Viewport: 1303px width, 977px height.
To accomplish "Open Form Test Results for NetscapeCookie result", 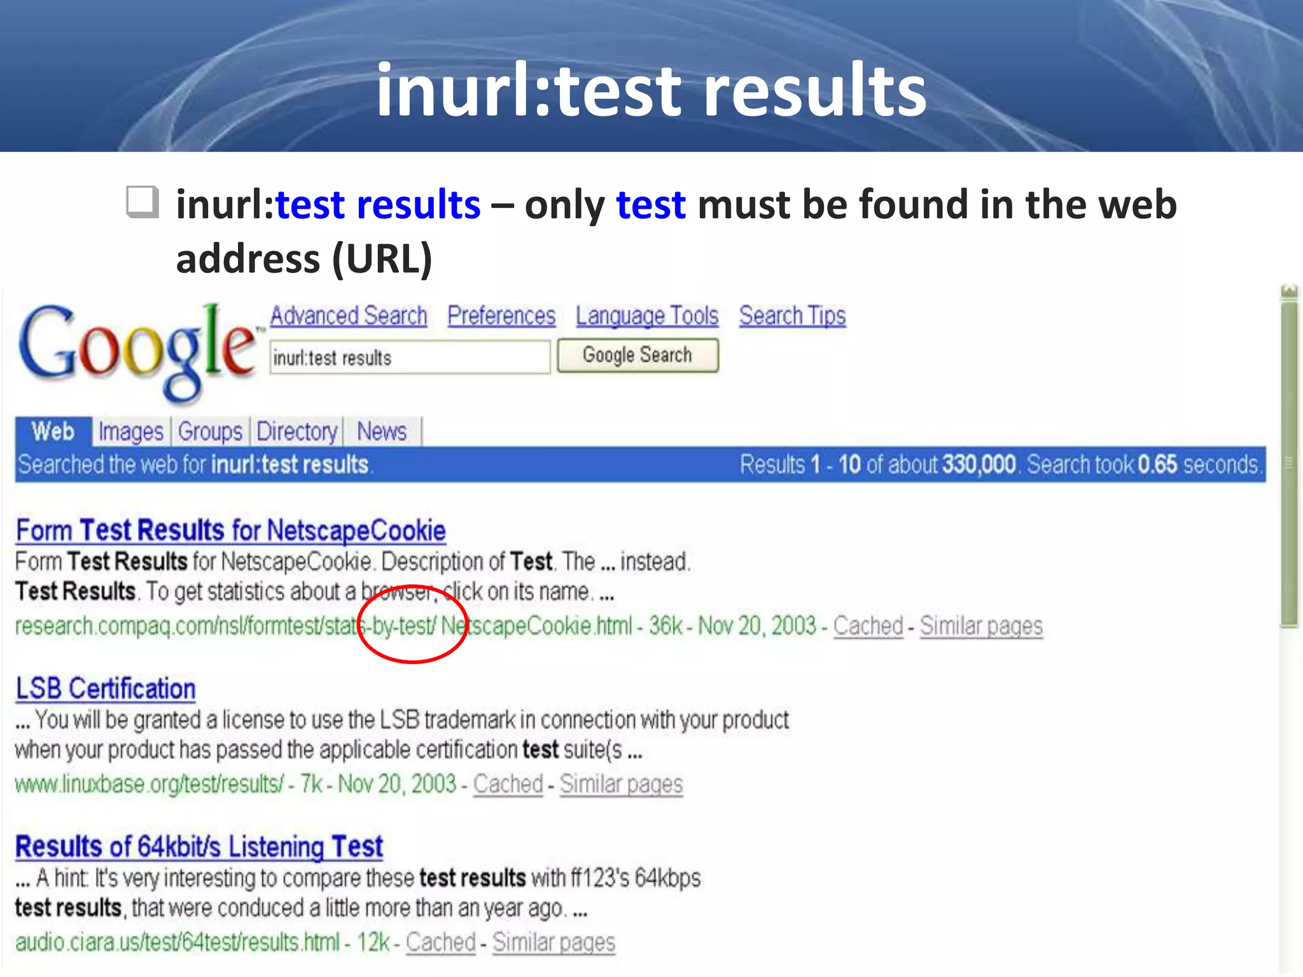I will 230,530.
